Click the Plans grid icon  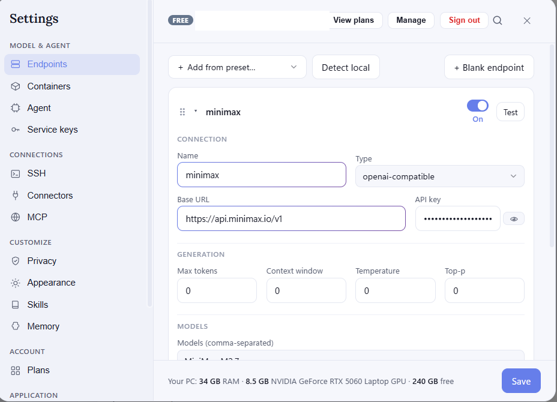pos(15,370)
